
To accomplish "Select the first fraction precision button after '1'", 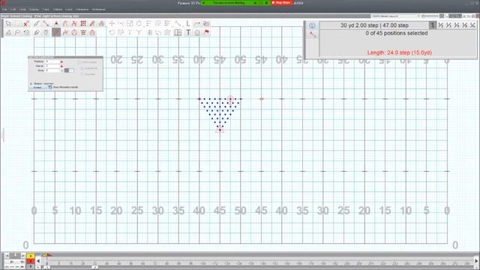I will tap(440, 25).
